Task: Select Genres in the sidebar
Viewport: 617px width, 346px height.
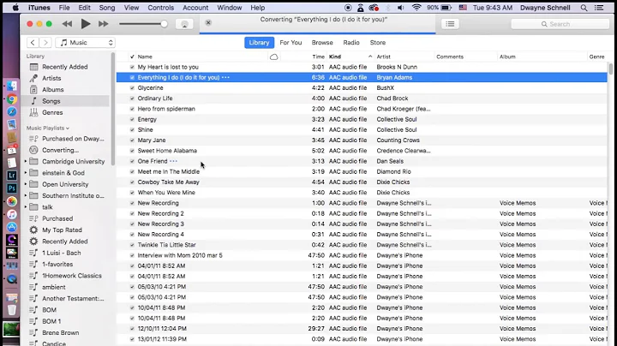Action: click(52, 112)
